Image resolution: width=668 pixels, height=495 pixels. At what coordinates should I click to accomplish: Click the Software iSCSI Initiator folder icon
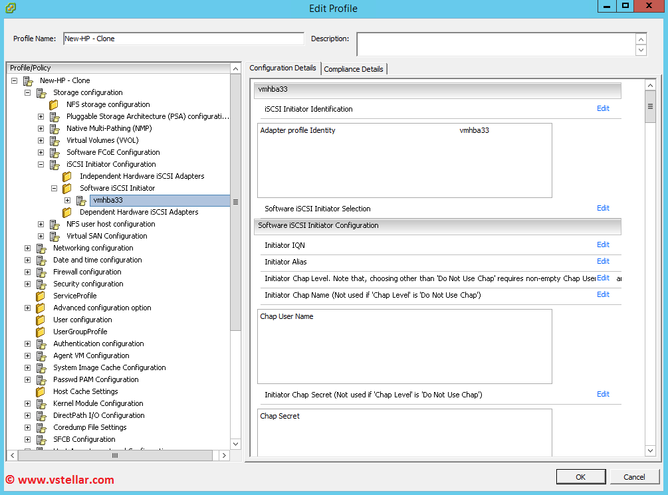coord(67,189)
